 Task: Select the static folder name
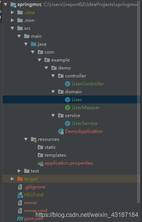coord(50,147)
